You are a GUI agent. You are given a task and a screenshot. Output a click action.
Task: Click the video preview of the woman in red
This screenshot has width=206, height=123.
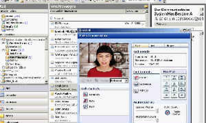click(x=104, y=60)
